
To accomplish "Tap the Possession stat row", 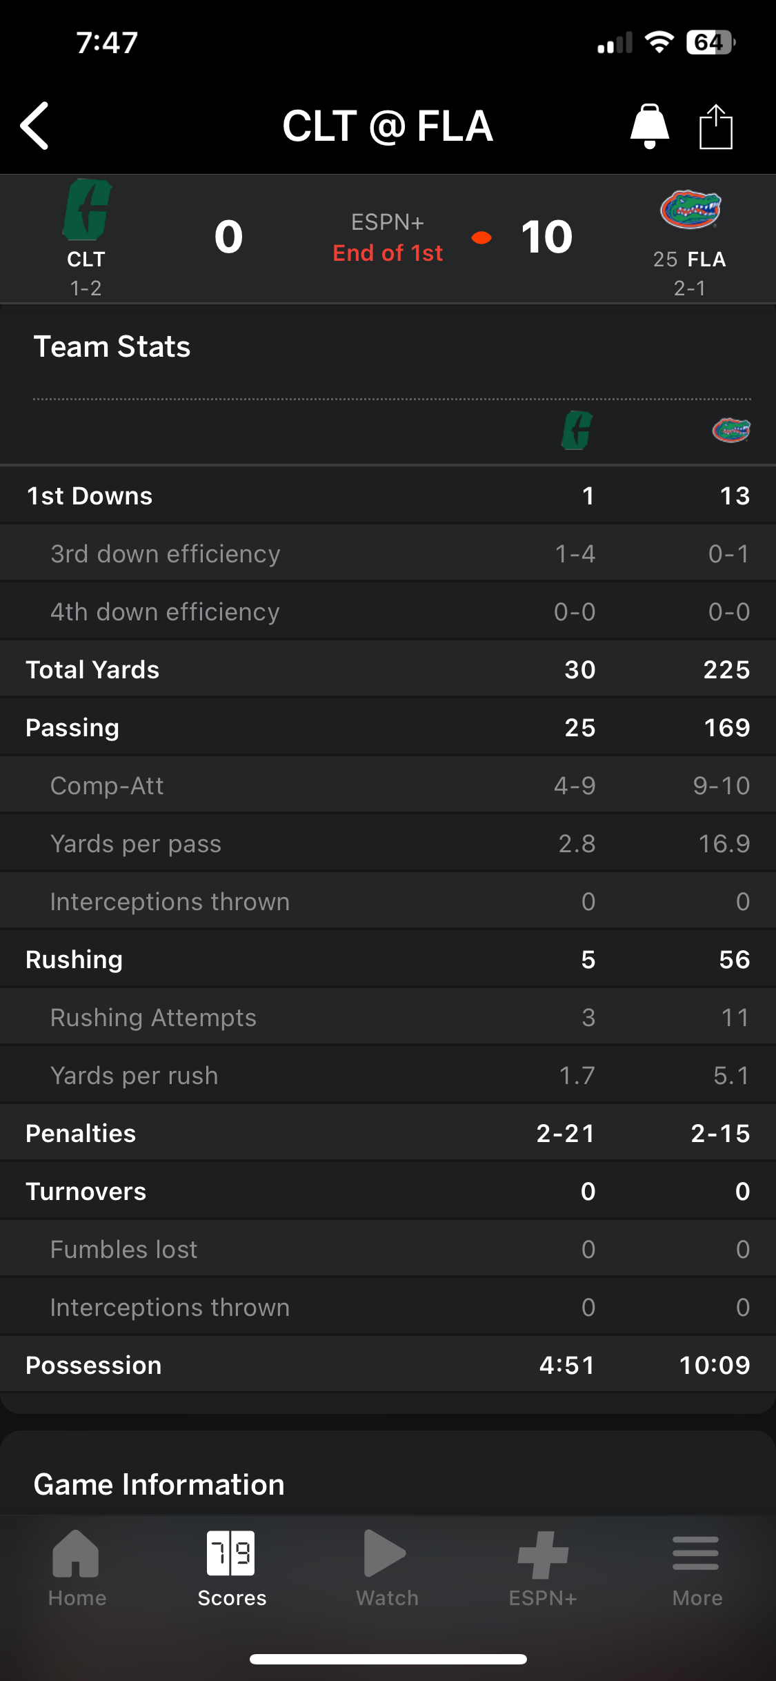I will pos(388,1365).
